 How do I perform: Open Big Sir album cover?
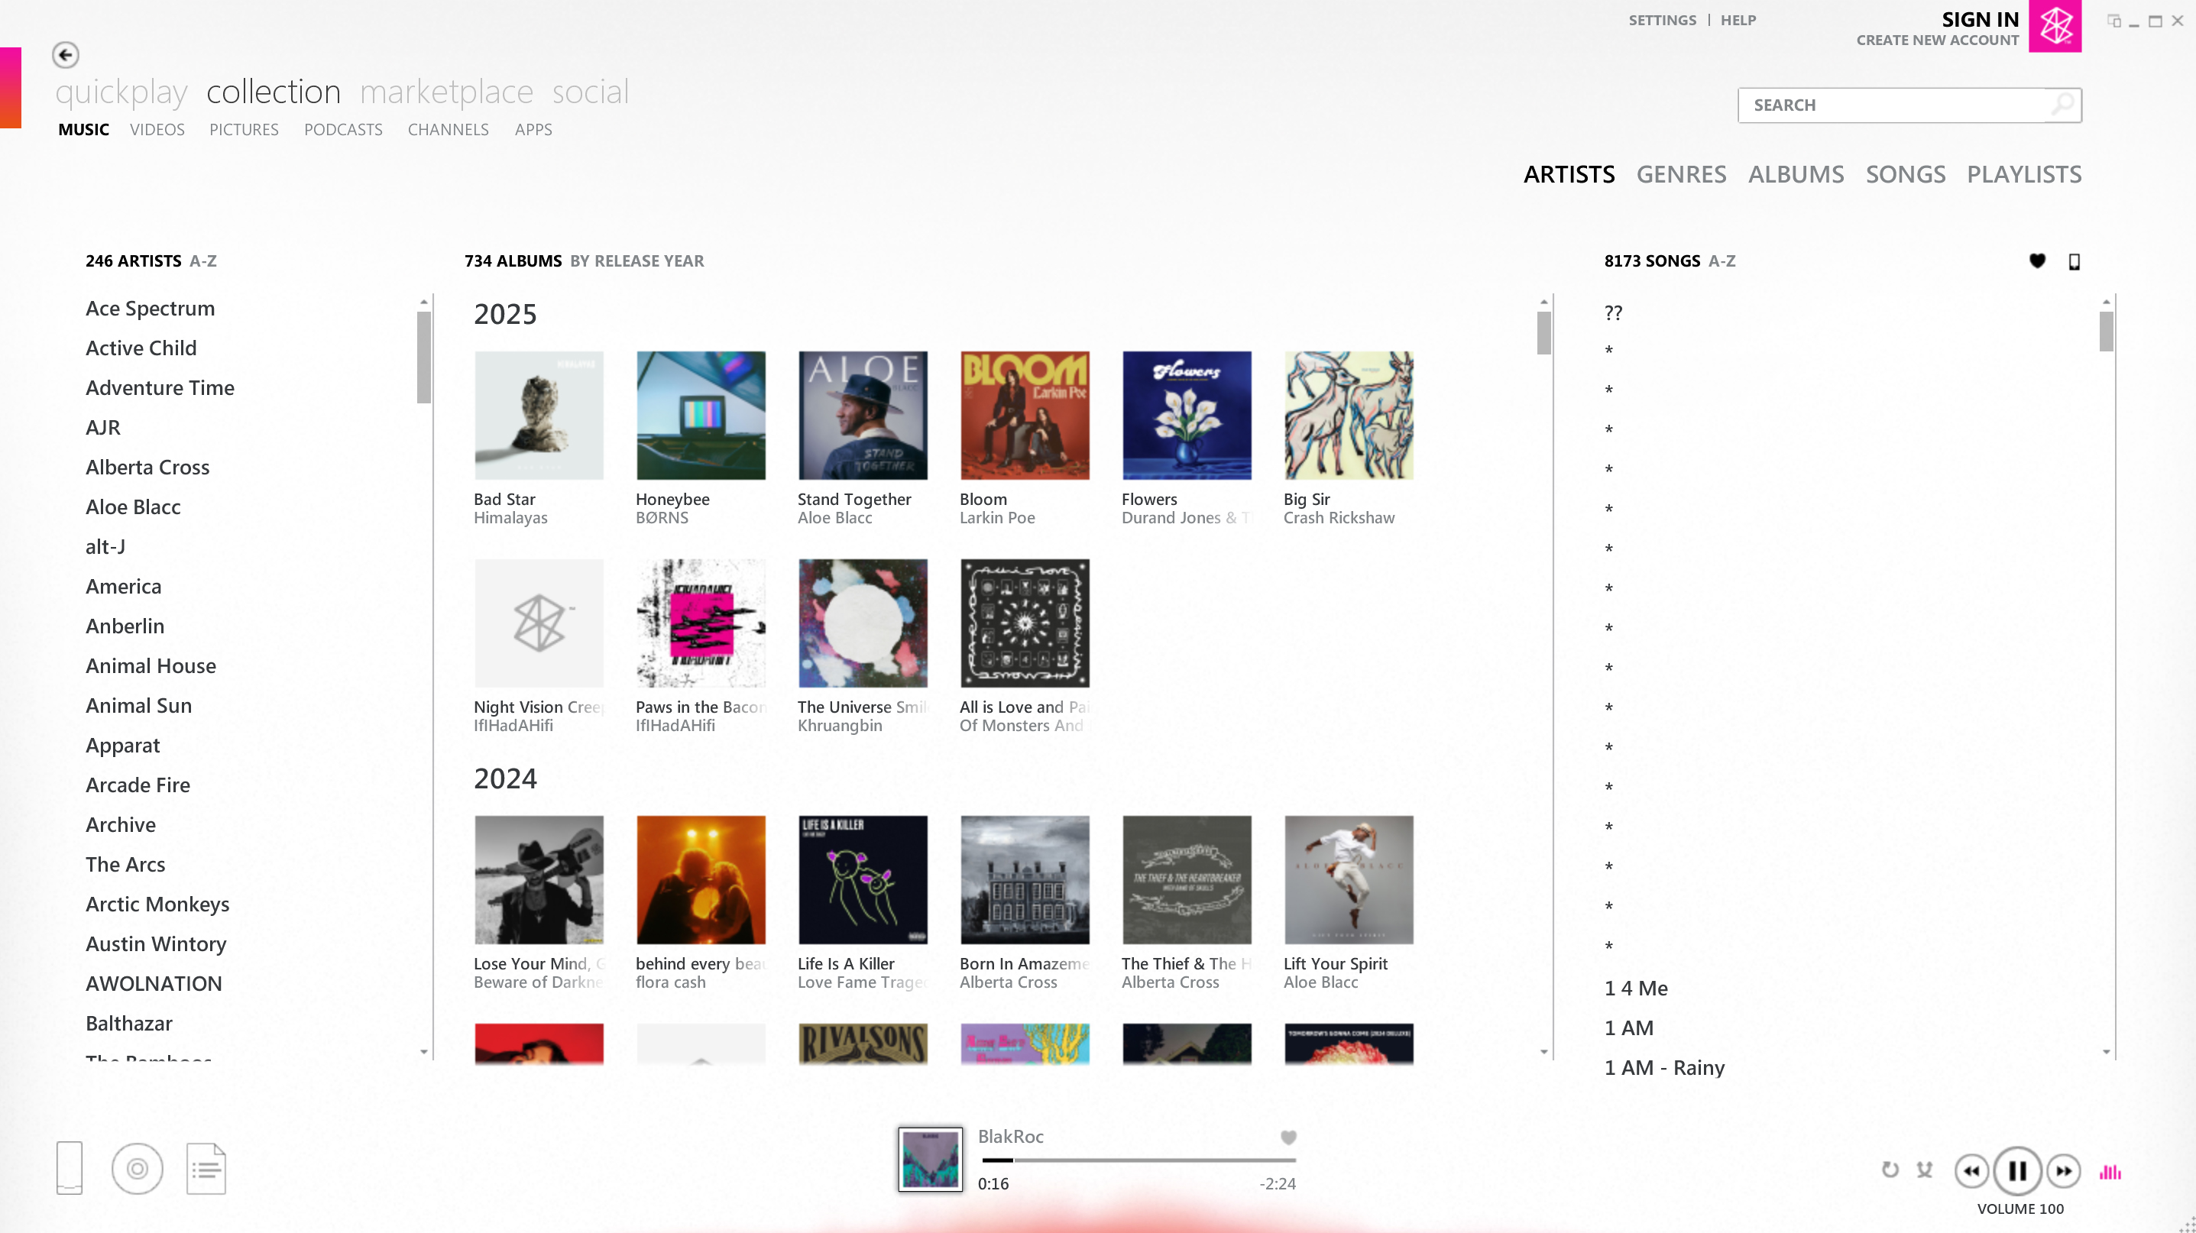[x=1349, y=415]
